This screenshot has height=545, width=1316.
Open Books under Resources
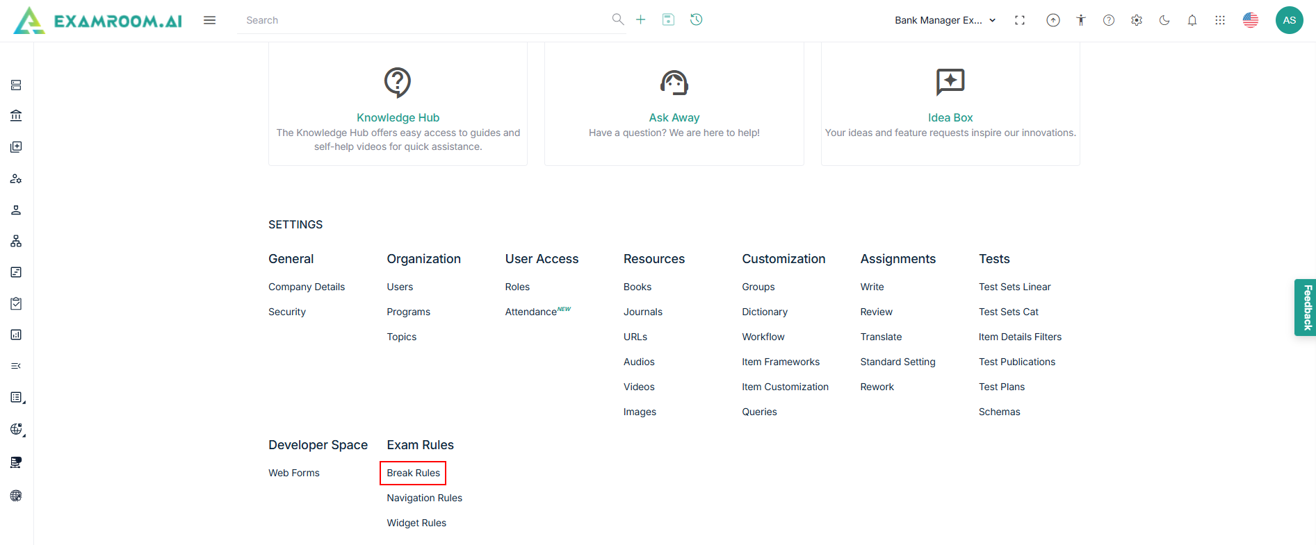pos(637,287)
